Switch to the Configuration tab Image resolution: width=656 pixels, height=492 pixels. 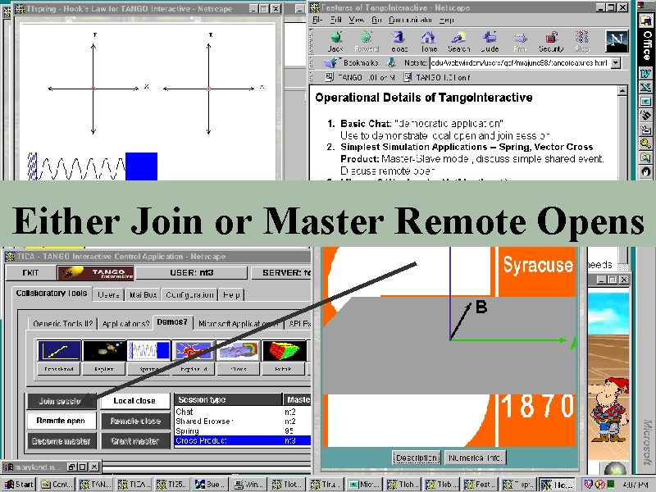click(189, 295)
